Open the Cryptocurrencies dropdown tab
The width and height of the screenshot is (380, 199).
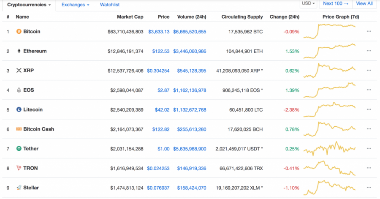tap(29, 5)
